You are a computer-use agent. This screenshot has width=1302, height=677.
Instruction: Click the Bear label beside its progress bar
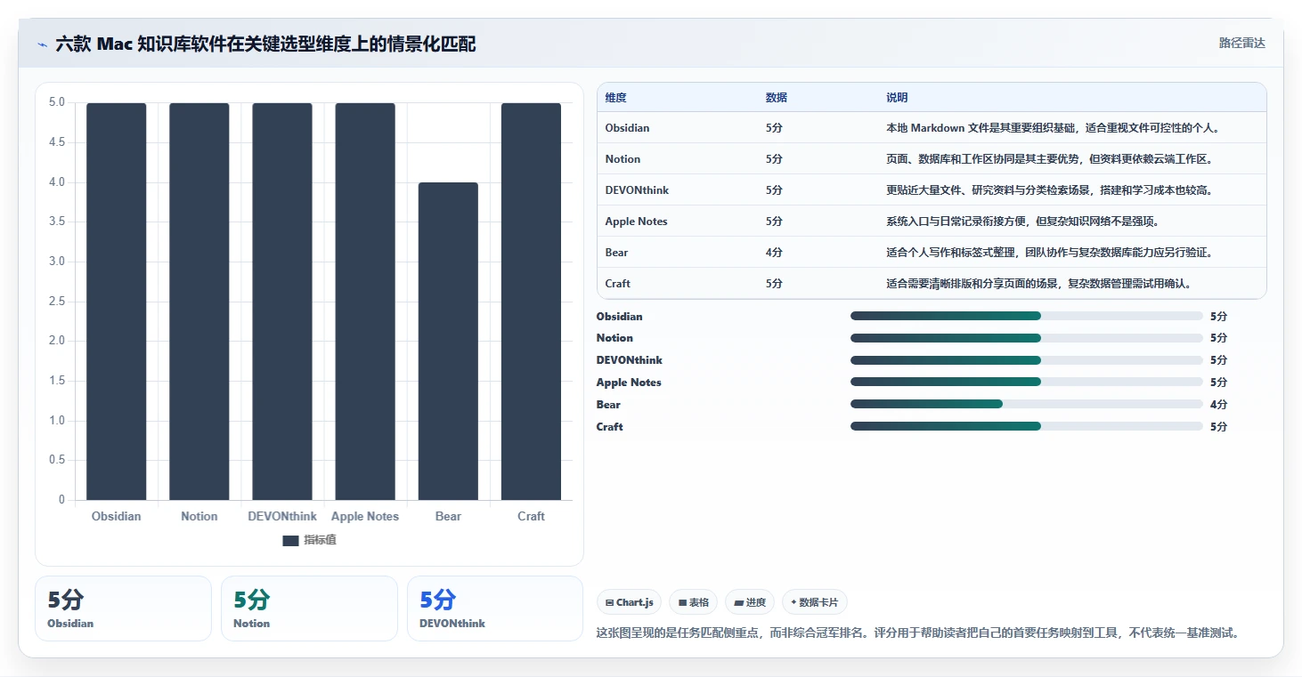coord(608,405)
